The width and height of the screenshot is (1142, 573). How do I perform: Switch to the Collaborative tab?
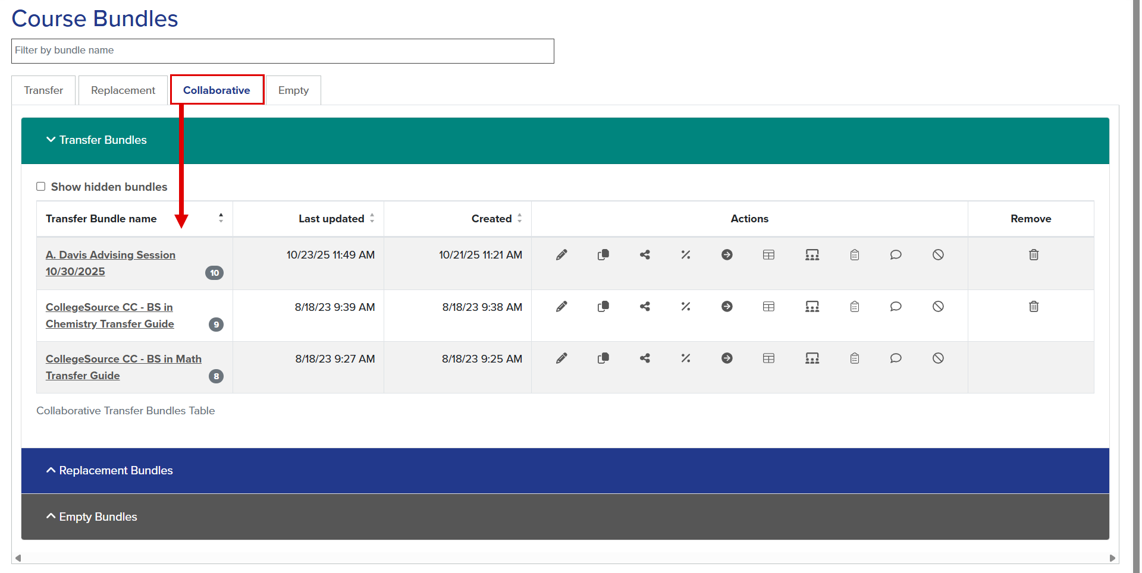coord(217,90)
